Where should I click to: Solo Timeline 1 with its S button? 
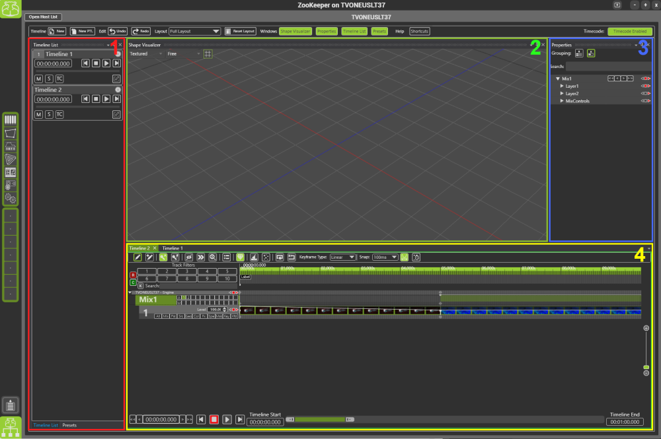coord(48,78)
